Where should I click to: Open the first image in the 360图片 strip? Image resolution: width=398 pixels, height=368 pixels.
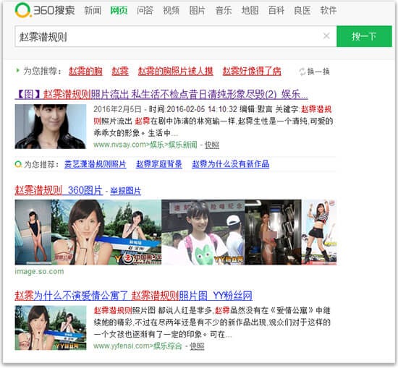click(33, 232)
